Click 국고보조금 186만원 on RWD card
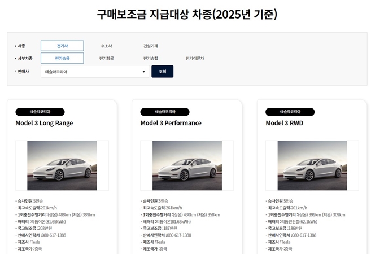The height and width of the screenshot is (254, 384). click(284, 228)
